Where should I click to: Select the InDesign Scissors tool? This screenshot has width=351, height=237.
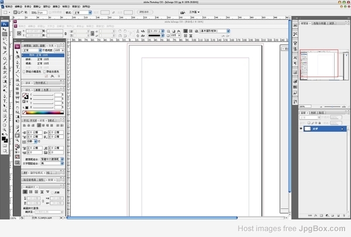click(17, 102)
